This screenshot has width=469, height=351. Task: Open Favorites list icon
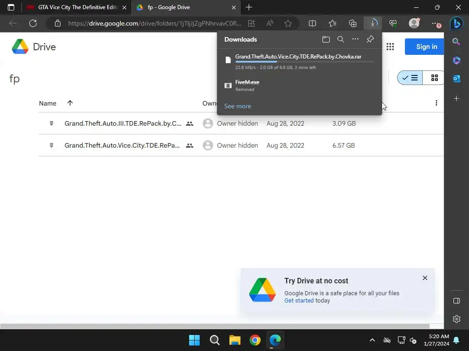(333, 23)
